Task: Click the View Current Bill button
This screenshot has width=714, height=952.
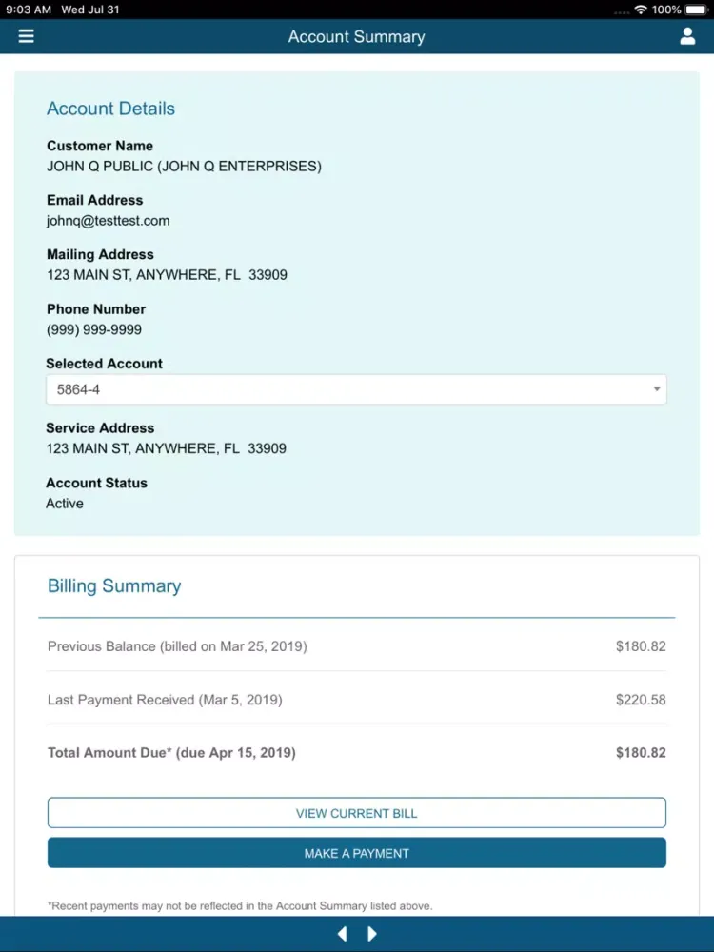Action: (x=356, y=813)
